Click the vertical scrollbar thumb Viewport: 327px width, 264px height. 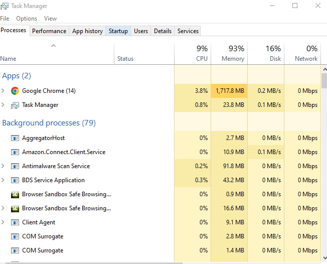pos(324,81)
